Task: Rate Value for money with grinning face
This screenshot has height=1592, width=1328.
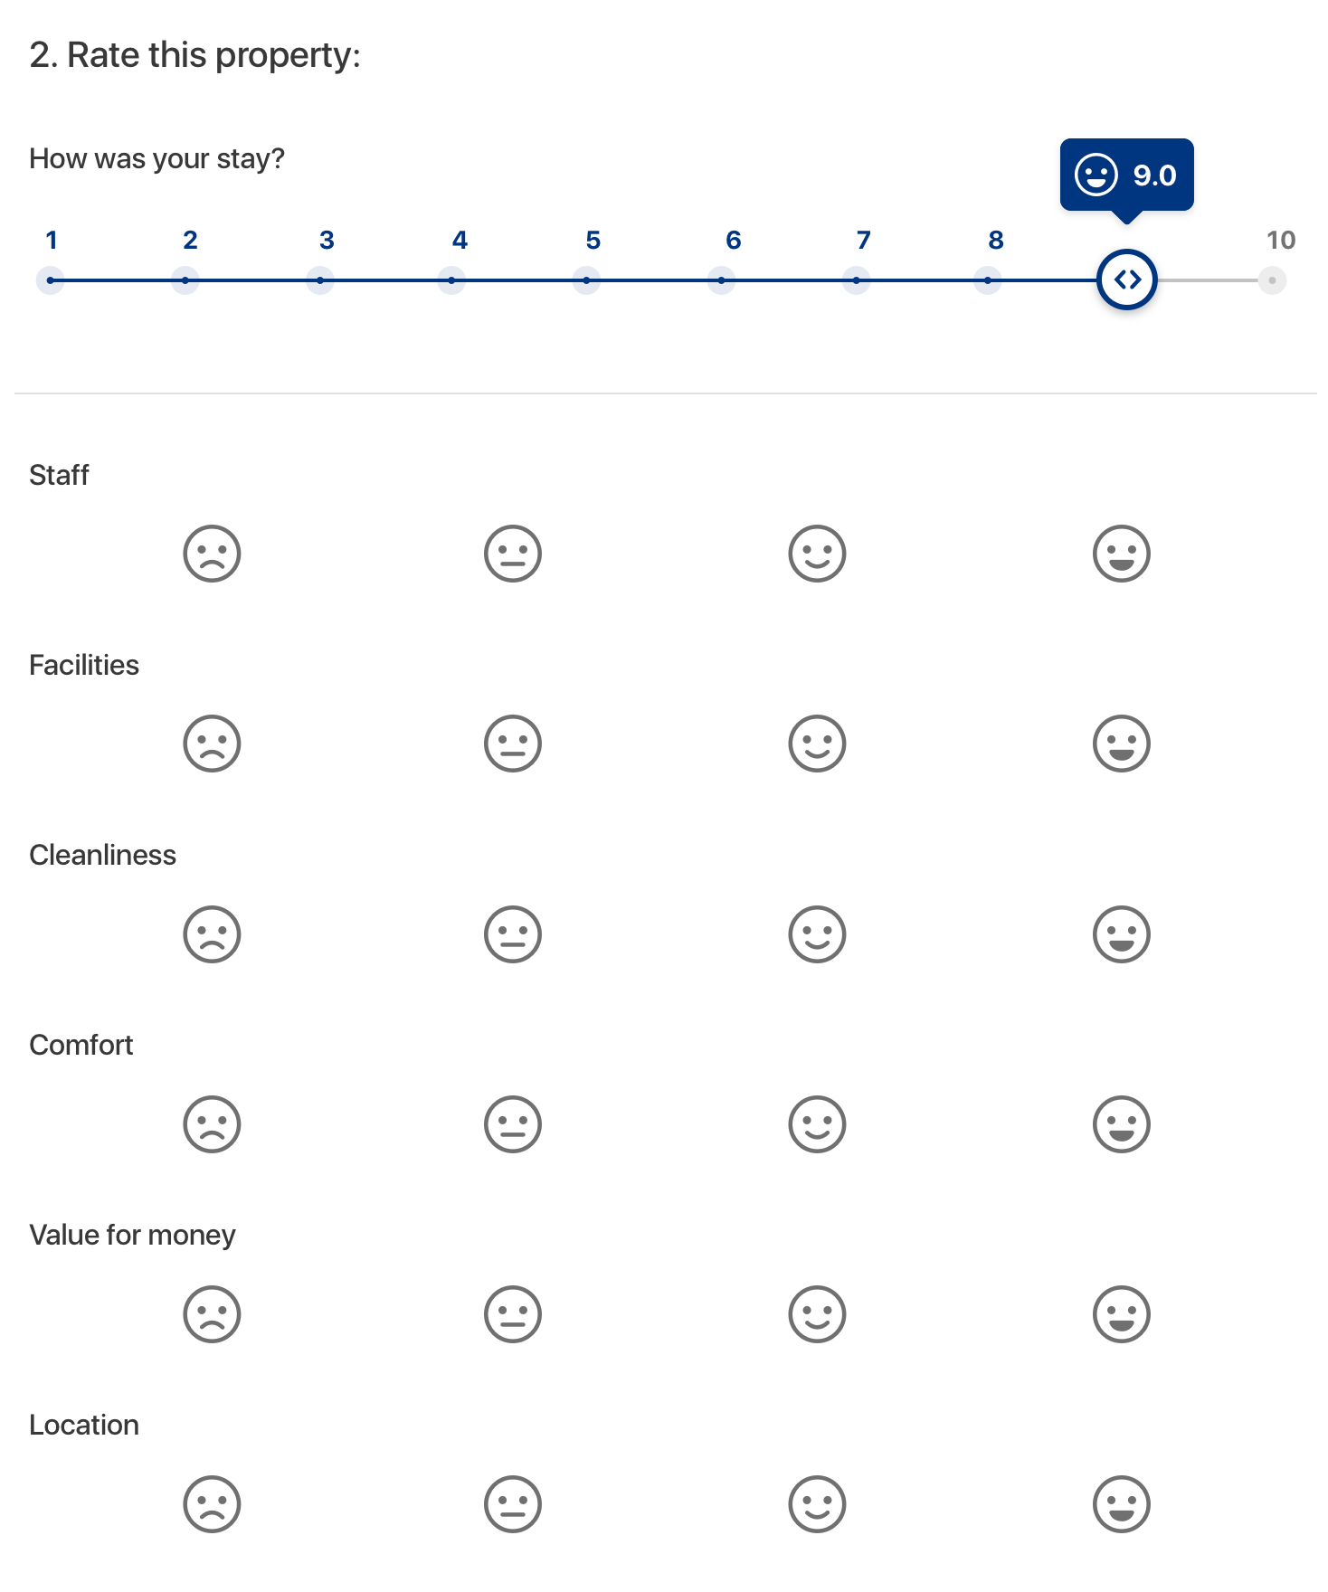Action: click(1122, 1314)
